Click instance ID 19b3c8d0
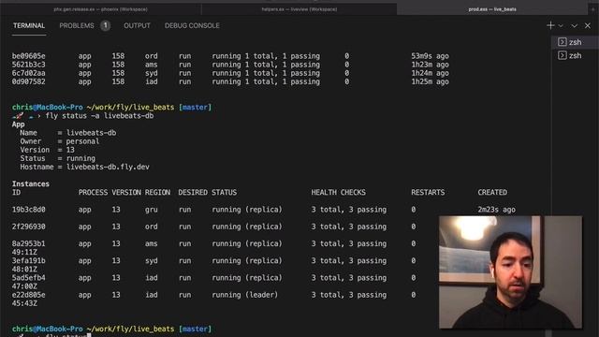 click(29, 210)
